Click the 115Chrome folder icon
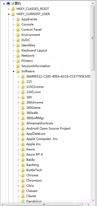This screenshot has width=97, height=206. click(23, 87)
